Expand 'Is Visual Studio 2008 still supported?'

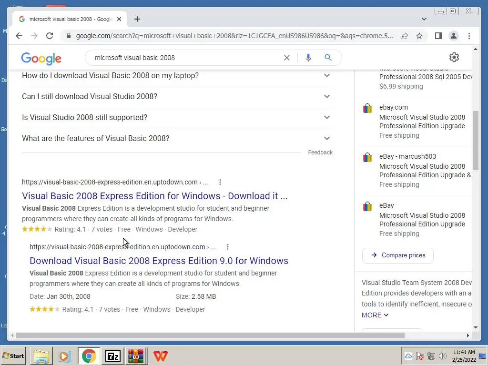coord(177,117)
